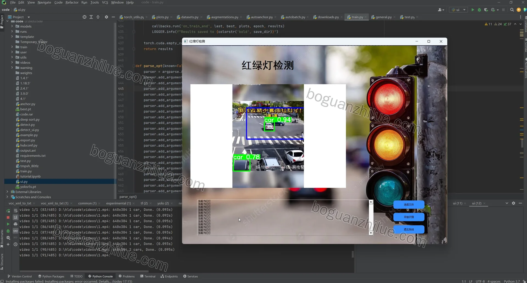Click the console Print icon
Image resolution: width=527 pixels, height=283 pixels.
[16, 224]
